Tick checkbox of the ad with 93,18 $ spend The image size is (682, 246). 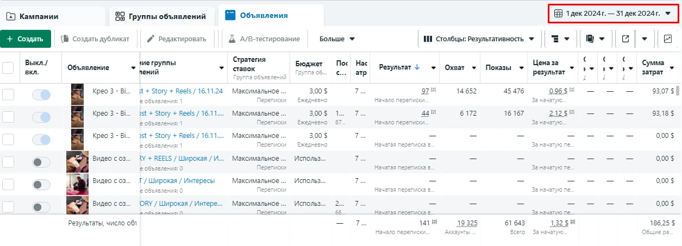coord(8,117)
